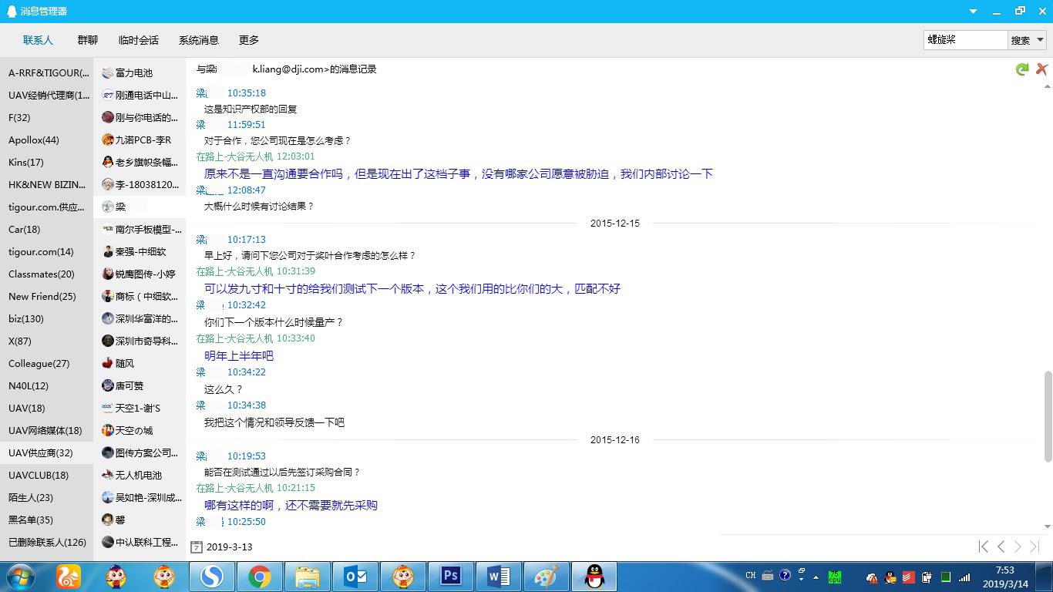Click avatar of contact 秦强-中细软
1053x592 pixels.
coord(108,251)
